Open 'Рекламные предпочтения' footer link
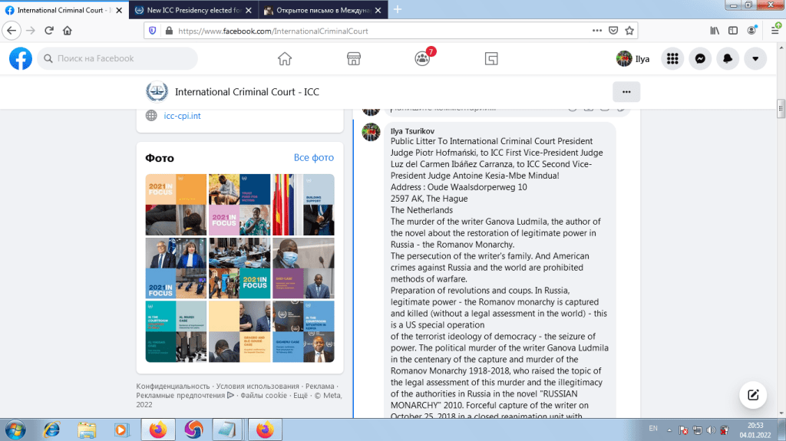Viewport: 786px width, 441px height. pyautogui.click(x=185, y=396)
